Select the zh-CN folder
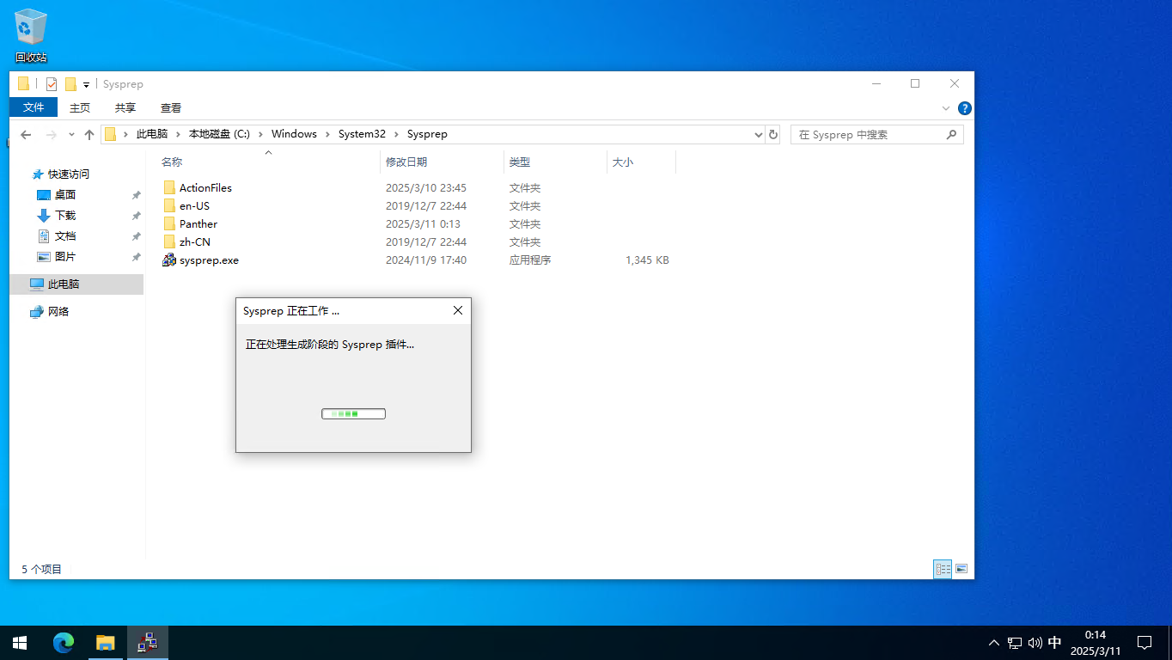Screen dimensions: 1172x660 (x=195, y=241)
